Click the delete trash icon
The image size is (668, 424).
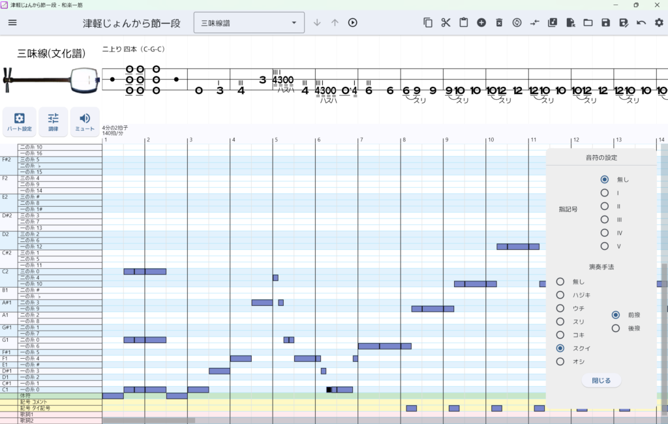click(x=499, y=23)
